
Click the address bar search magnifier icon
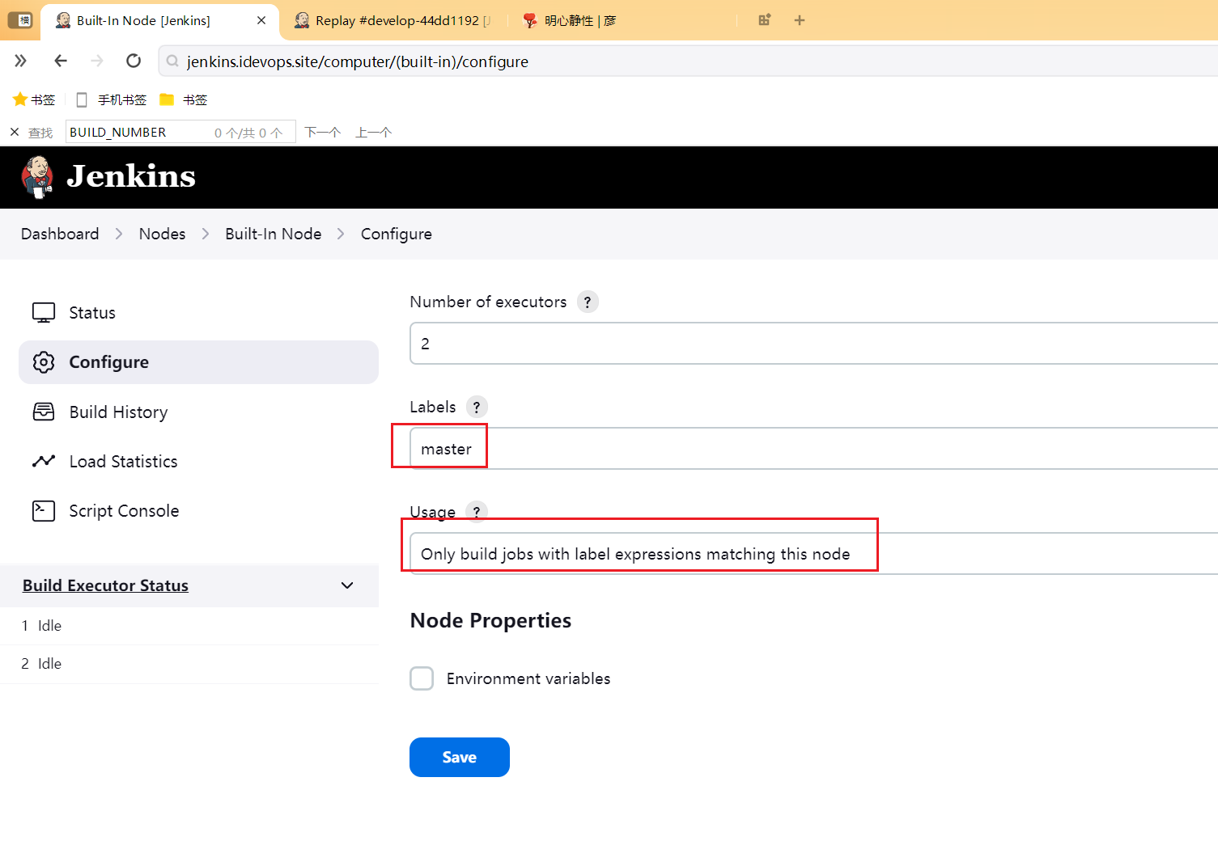(x=172, y=61)
